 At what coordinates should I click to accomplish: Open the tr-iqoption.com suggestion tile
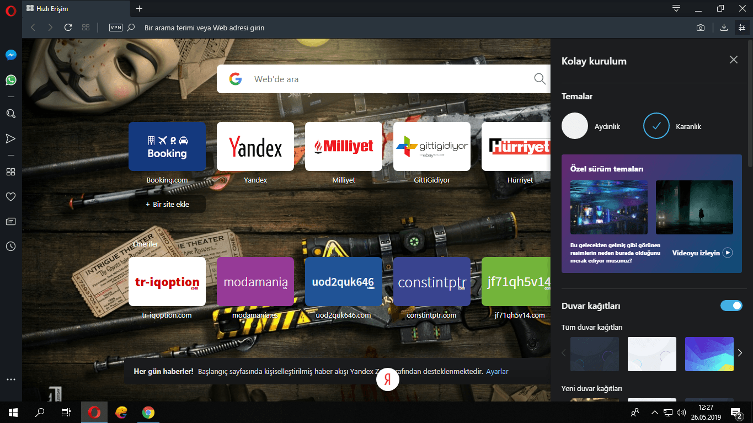click(x=167, y=281)
